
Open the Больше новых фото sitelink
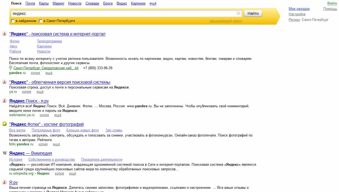click(x=83, y=130)
